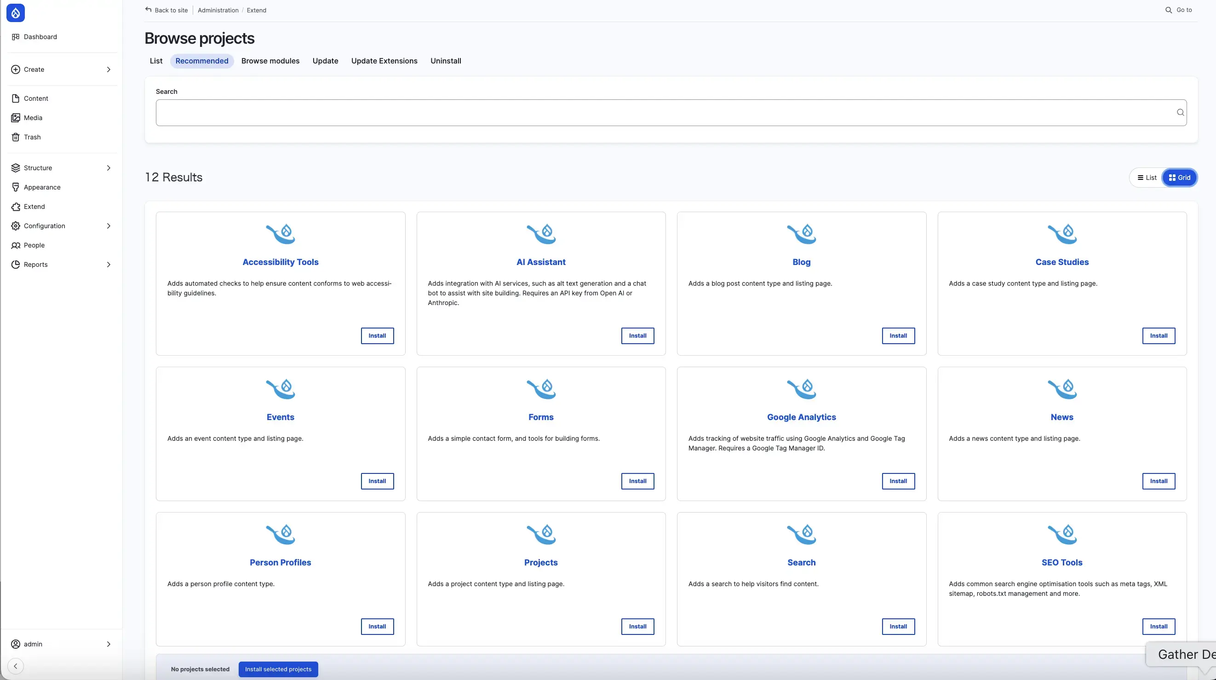Image resolution: width=1216 pixels, height=680 pixels.
Task: Click Install selected projects button
Action: coord(278,669)
